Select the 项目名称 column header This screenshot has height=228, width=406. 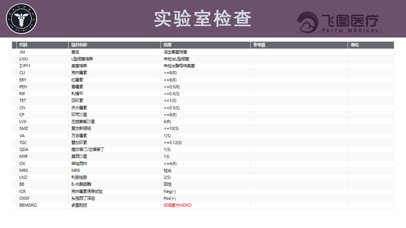pos(114,45)
